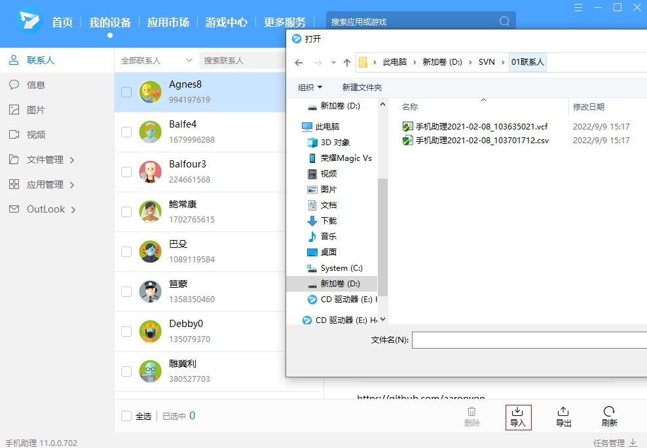Tick the Balfour3 contact checkbox
647x448 pixels.
point(126,172)
